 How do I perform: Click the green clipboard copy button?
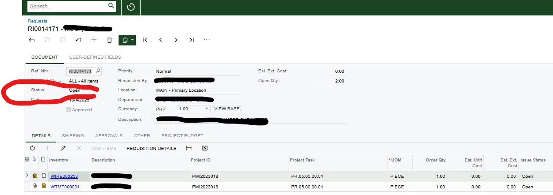click(x=125, y=40)
